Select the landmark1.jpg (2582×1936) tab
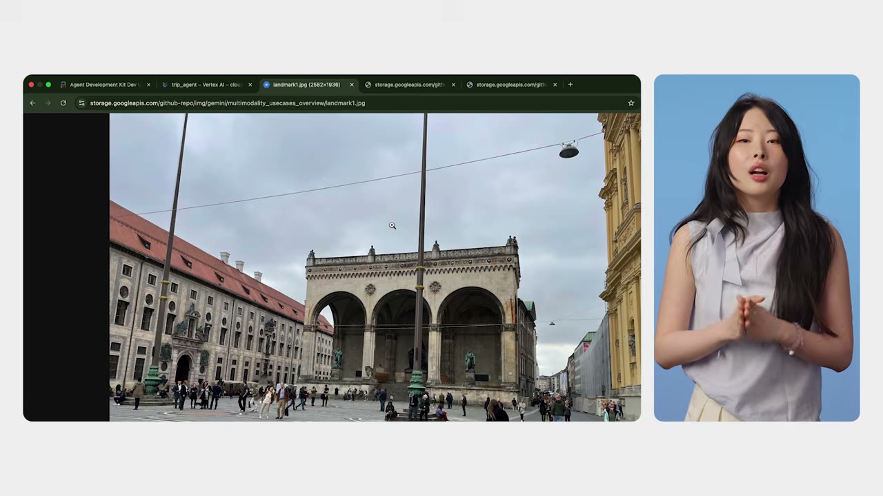The height and width of the screenshot is (496, 883). pos(308,85)
